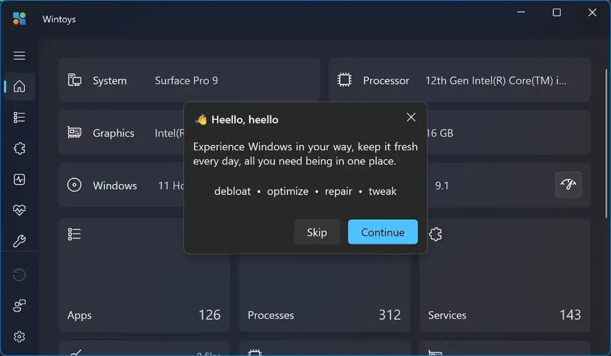This screenshot has height=356, width=611.
Task: Click the Surface Pro 9 system text
Action: 186,80
